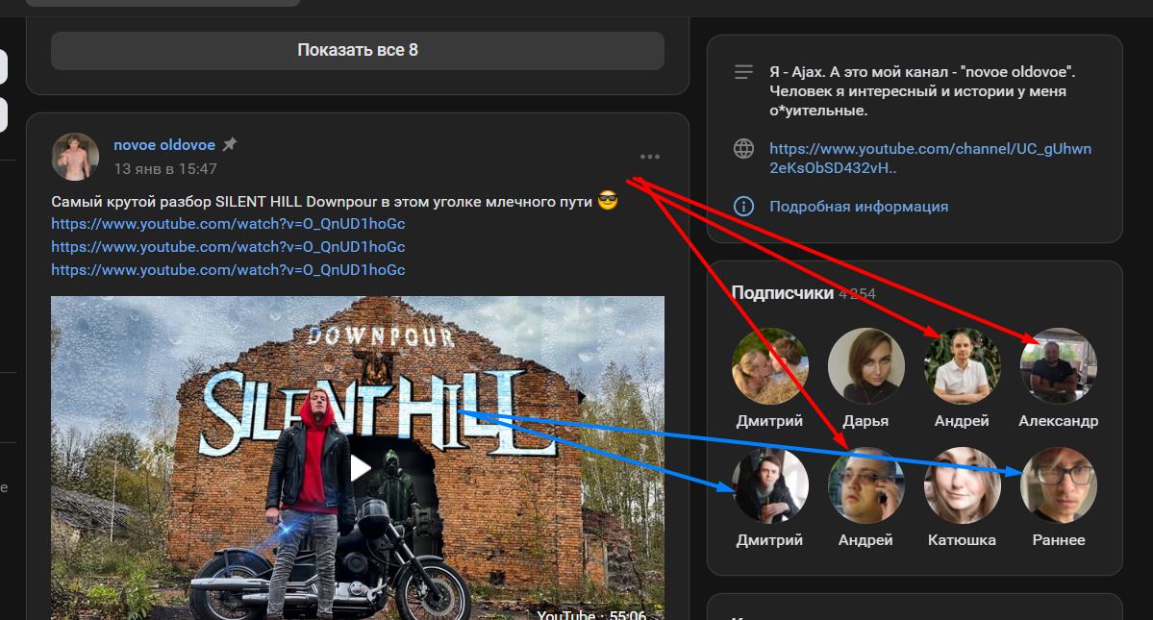Click the subscriber count '4 254'
The image size is (1153, 620).
pos(858,294)
